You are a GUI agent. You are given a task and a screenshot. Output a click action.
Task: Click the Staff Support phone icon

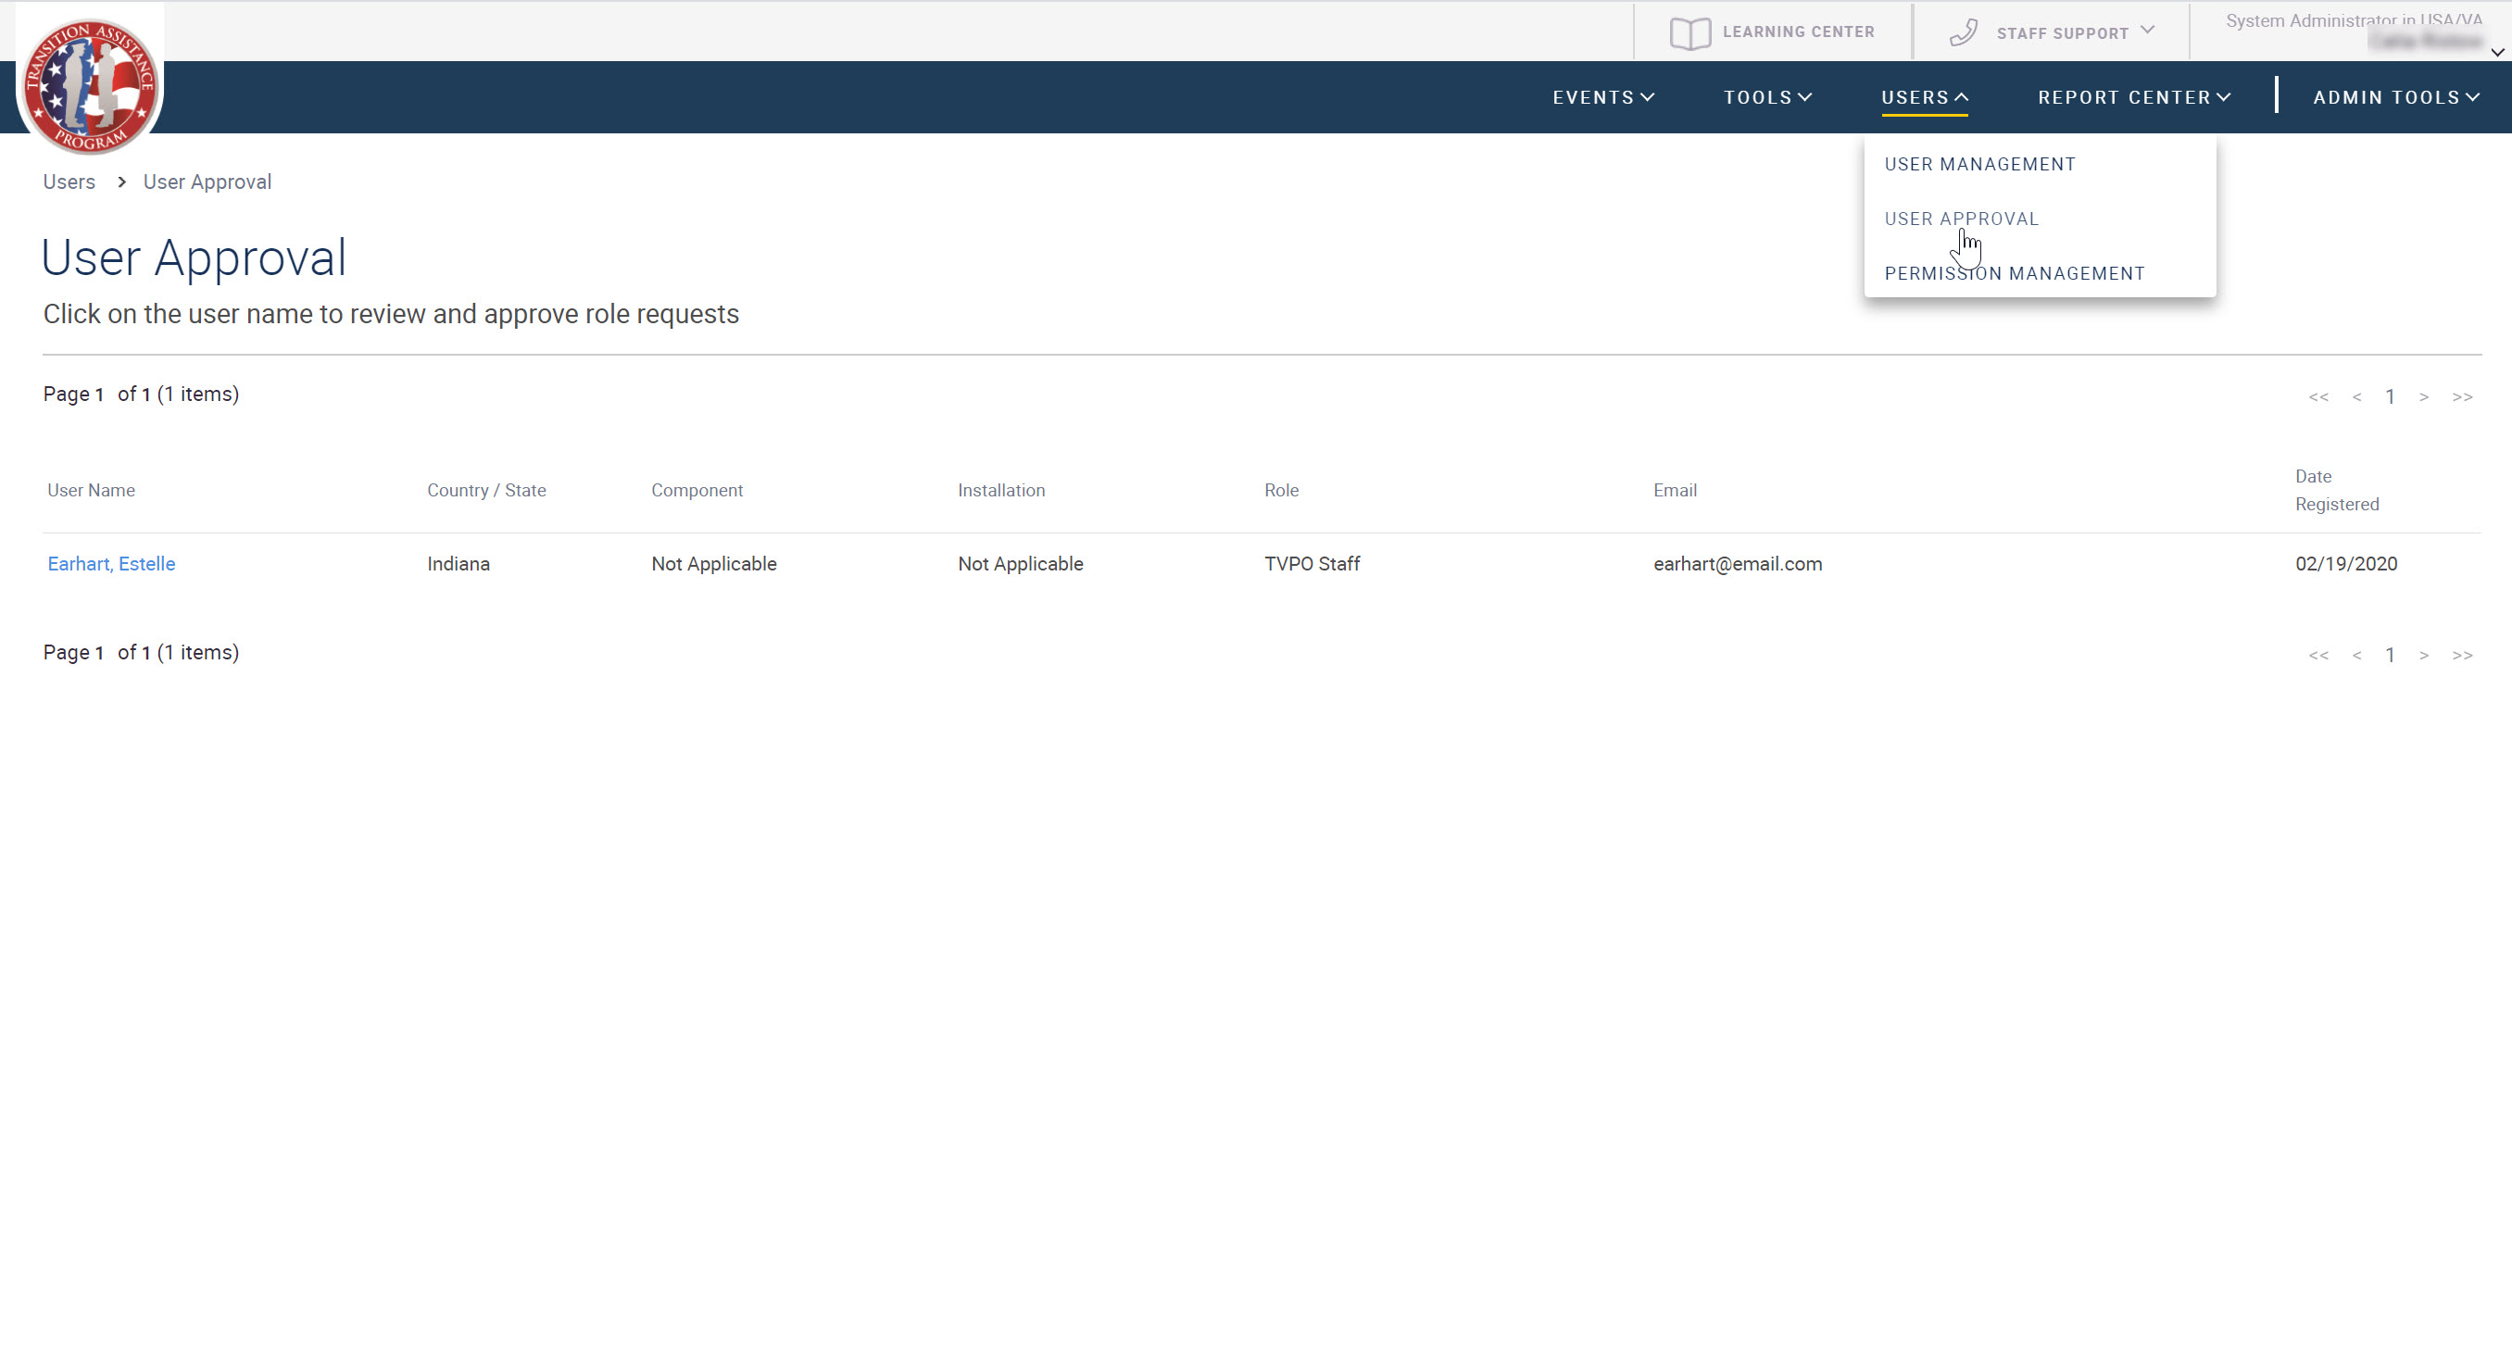tap(1963, 33)
